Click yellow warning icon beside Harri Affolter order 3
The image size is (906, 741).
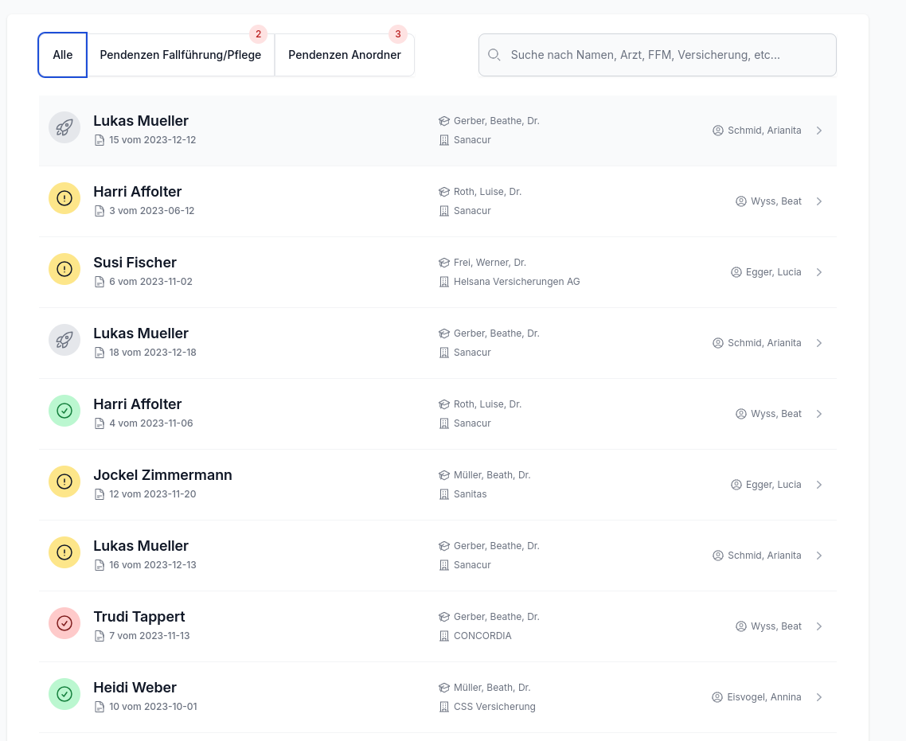[x=64, y=198]
